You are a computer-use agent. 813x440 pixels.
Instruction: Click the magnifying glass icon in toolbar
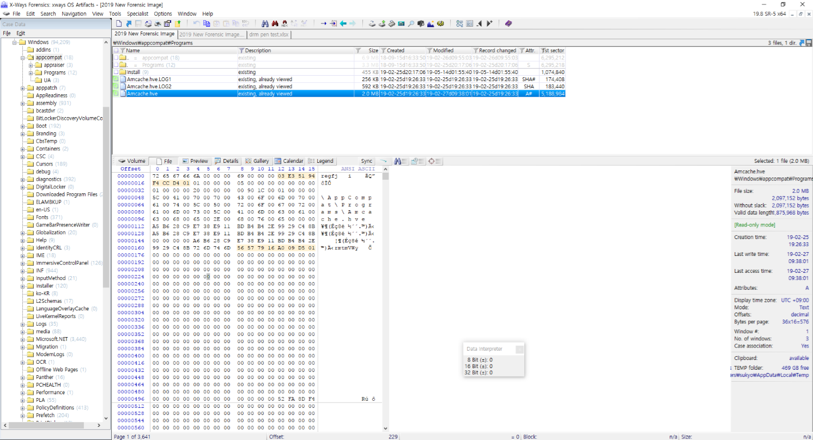coord(411,23)
